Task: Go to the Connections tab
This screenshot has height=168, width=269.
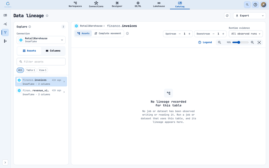Action: [x=96, y=4]
